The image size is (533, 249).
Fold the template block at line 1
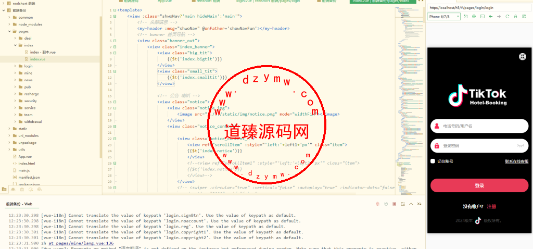(x=115, y=10)
